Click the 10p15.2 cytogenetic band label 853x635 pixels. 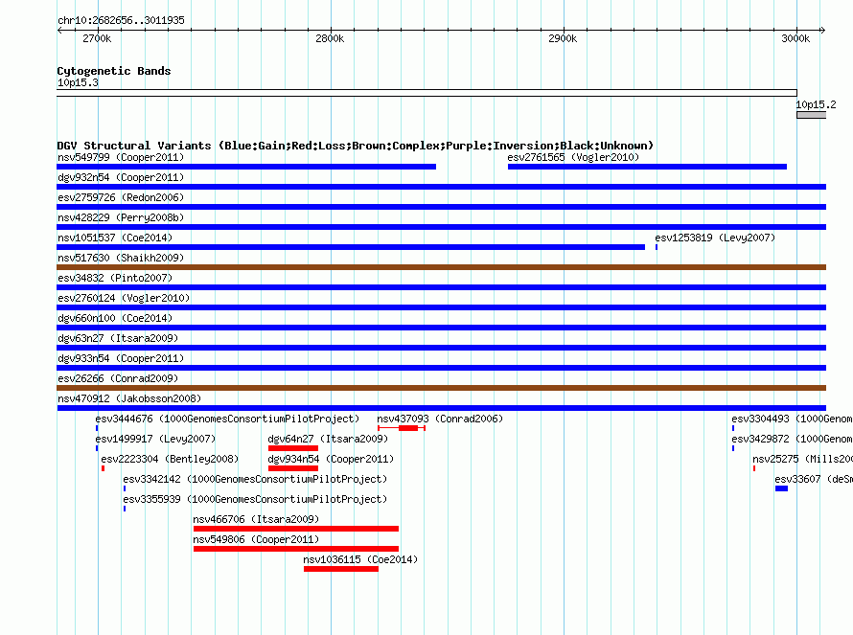pyautogui.click(x=816, y=104)
